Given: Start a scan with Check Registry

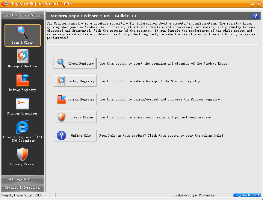Looking at the screenshot, I should pos(75,63).
